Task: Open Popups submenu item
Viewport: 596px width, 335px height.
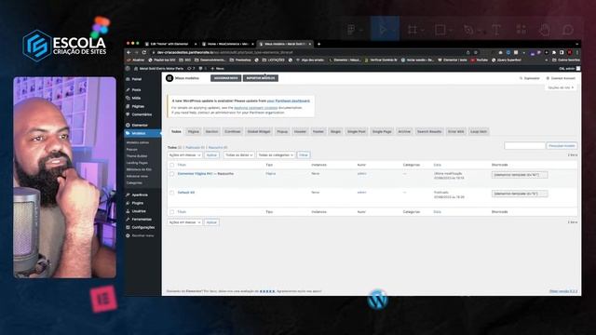Action: [x=131, y=149]
